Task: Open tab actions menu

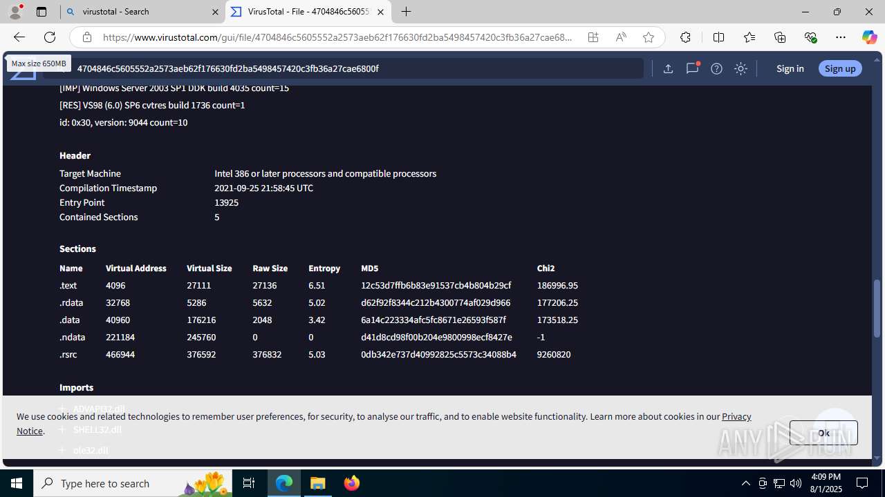Action: (x=41, y=12)
